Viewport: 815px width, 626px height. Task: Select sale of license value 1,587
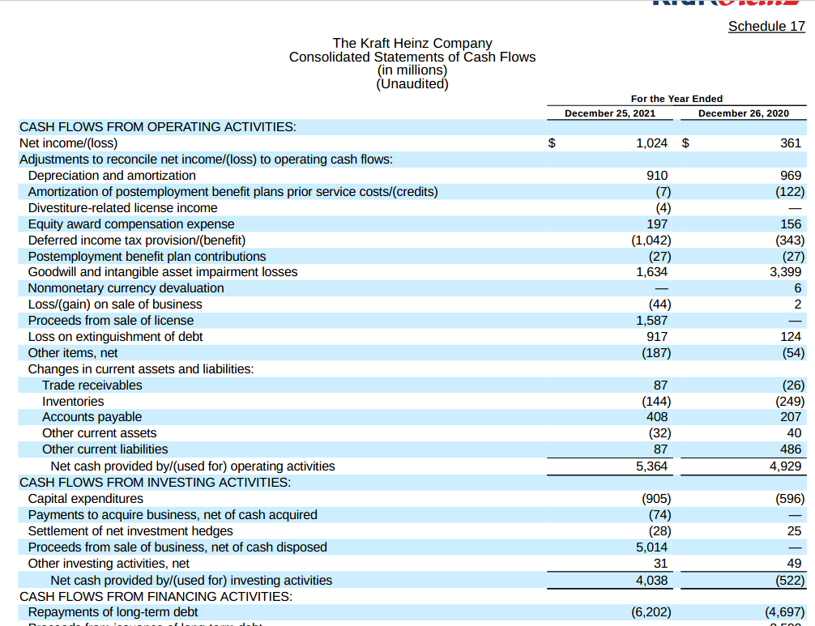(x=651, y=320)
